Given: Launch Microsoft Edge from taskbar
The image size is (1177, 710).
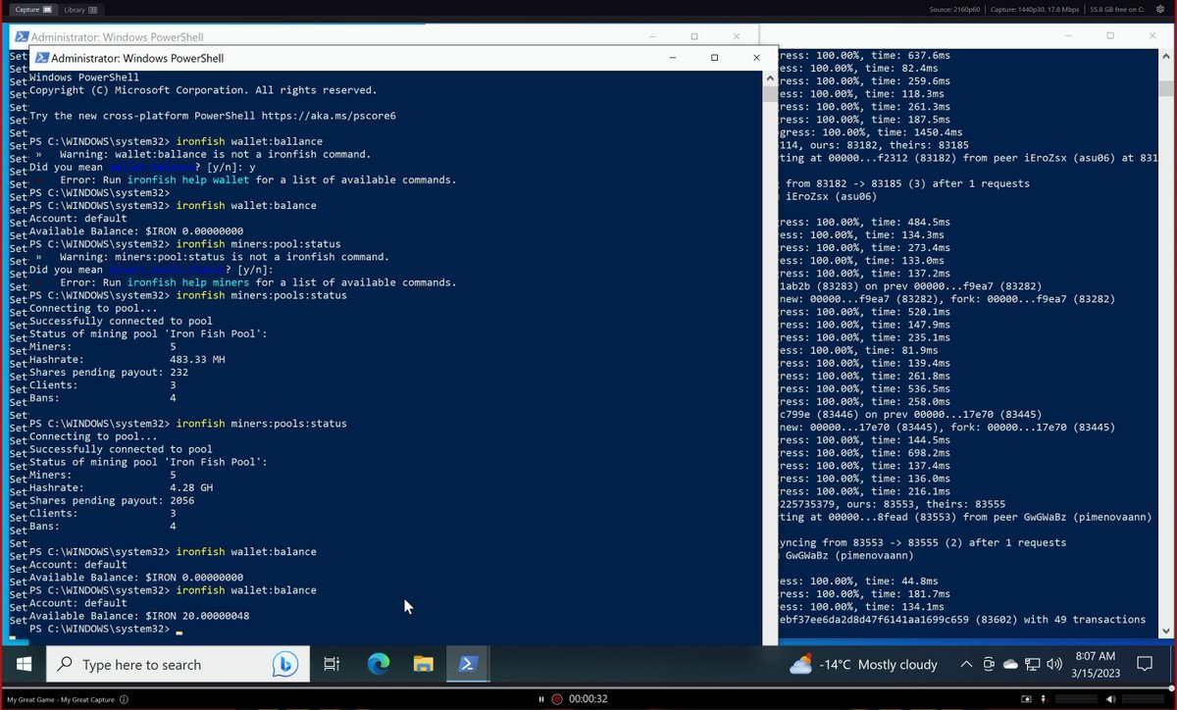Looking at the screenshot, I should [379, 665].
